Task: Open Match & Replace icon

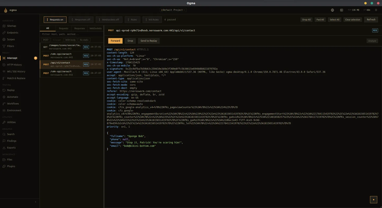Action: (4, 78)
